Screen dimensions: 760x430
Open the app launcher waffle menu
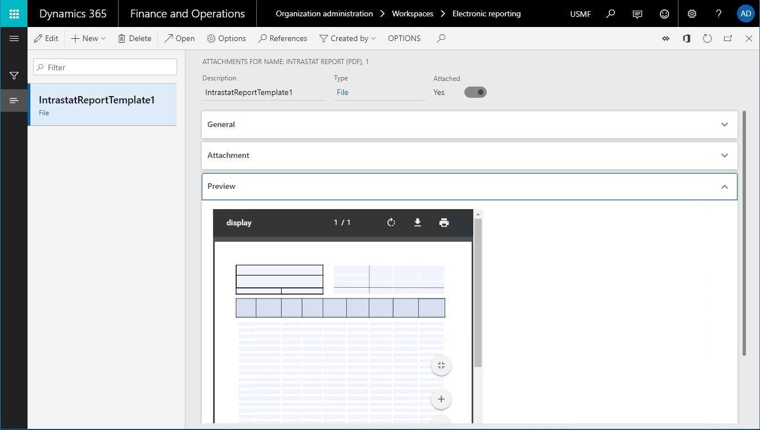(x=14, y=13)
